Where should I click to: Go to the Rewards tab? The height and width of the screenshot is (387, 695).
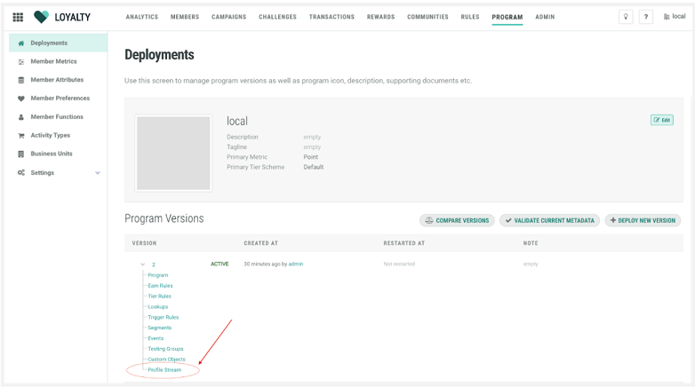[x=380, y=17]
